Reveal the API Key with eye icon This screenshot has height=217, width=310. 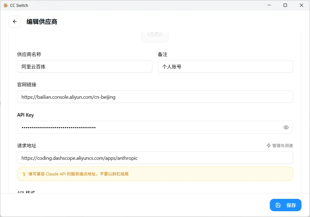click(x=286, y=127)
